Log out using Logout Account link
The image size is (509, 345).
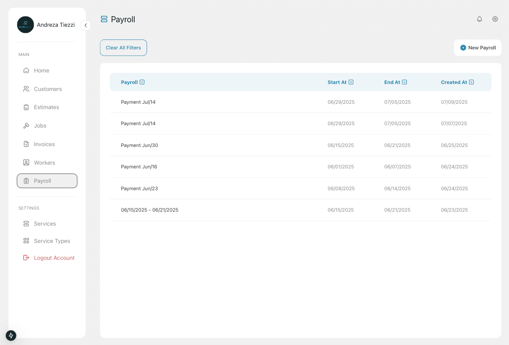[54, 258]
